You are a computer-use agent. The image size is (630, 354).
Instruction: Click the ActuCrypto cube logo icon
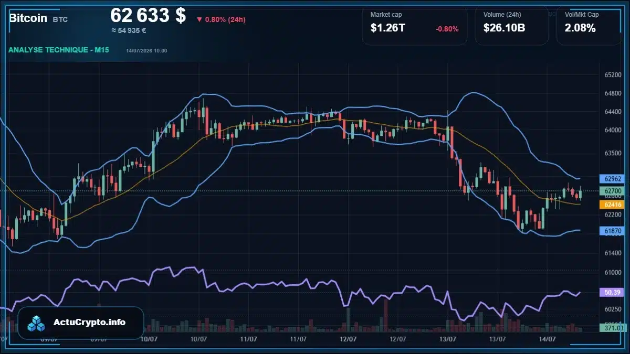click(x=37, y=323)
